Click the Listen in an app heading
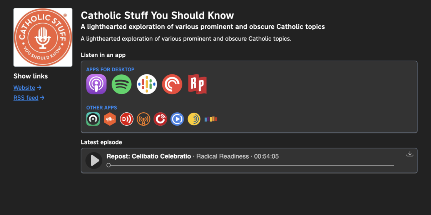 103,55
